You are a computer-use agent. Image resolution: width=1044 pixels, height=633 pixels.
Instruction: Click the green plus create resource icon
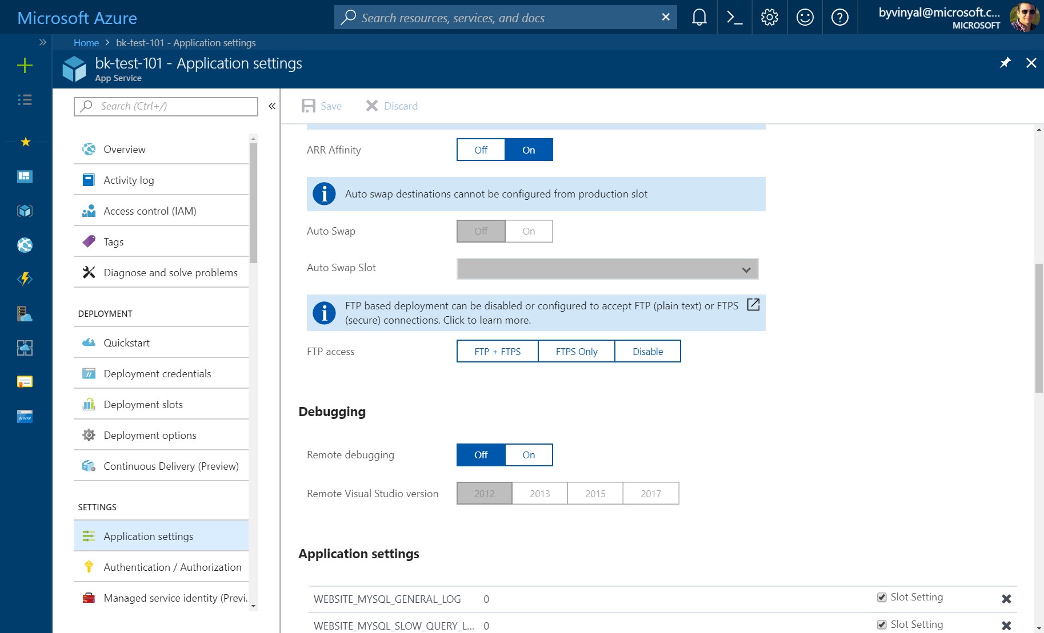click(25, 66)
